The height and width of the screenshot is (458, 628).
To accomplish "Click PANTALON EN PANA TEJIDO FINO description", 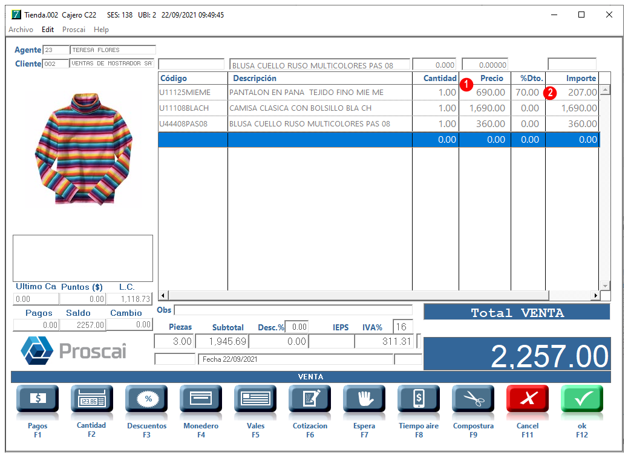I will pos(306,93).
